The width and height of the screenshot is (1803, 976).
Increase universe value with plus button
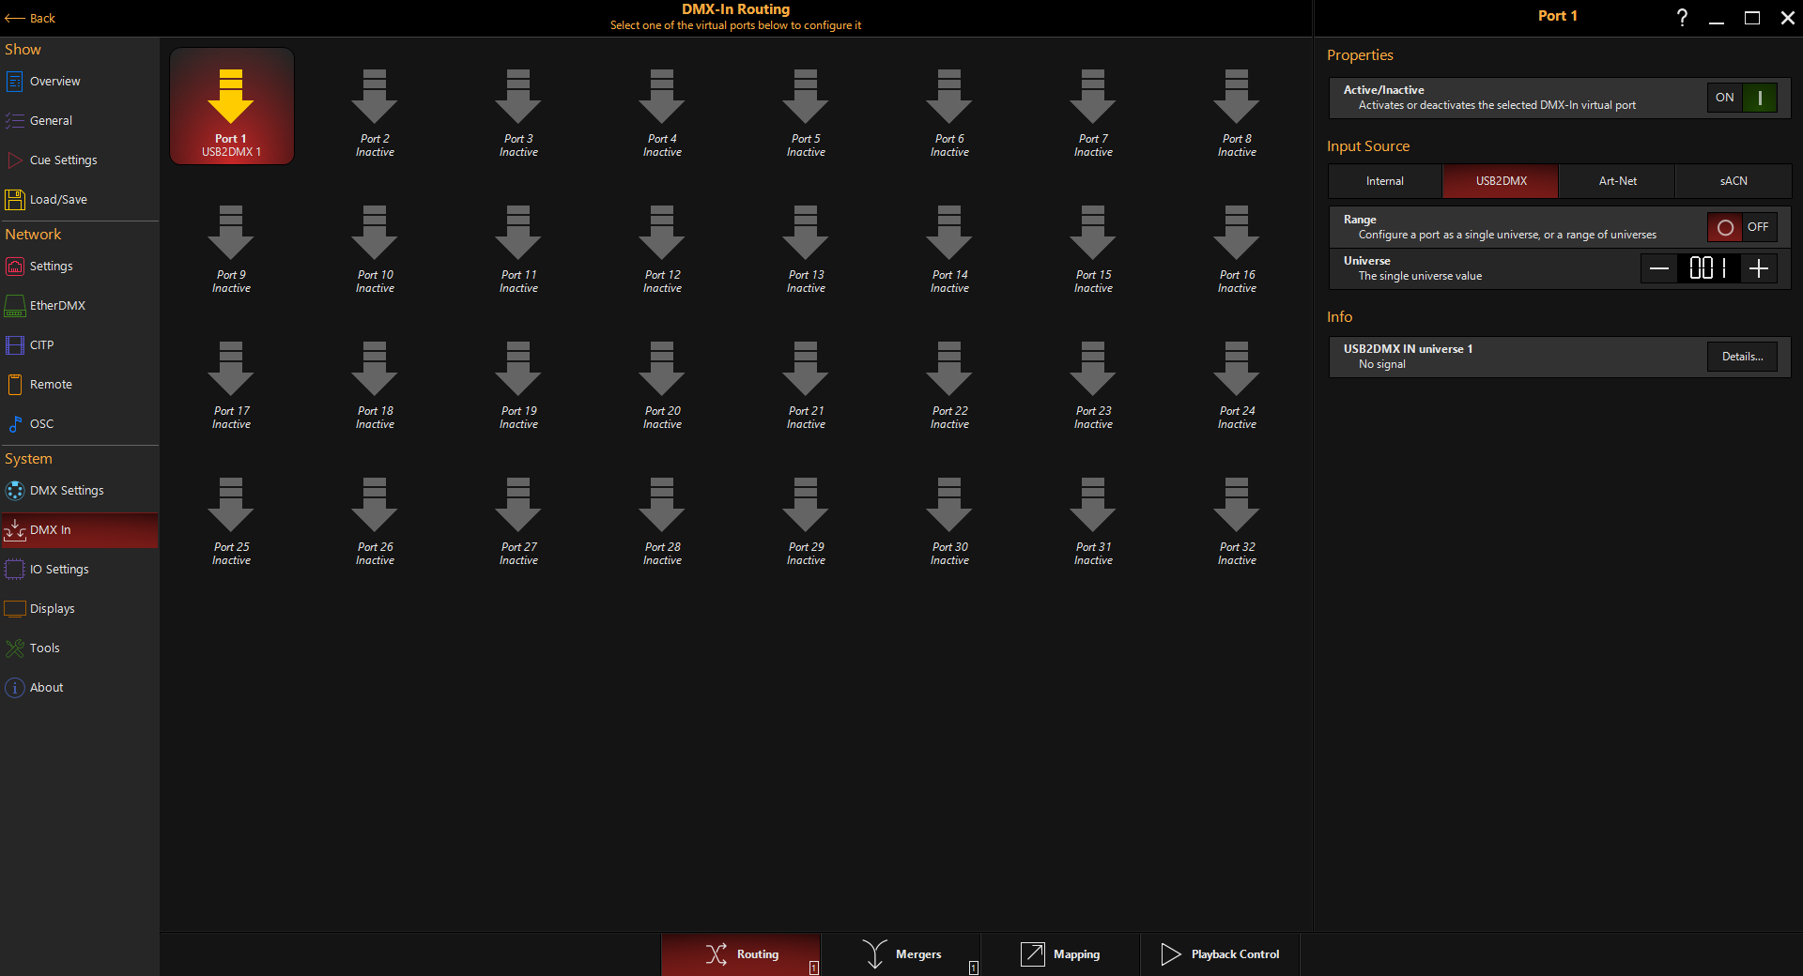pyautogui.click(x=1759, y=268)
